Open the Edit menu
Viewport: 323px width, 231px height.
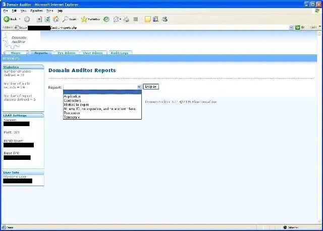pyautogui.click(x=14, y=11)
